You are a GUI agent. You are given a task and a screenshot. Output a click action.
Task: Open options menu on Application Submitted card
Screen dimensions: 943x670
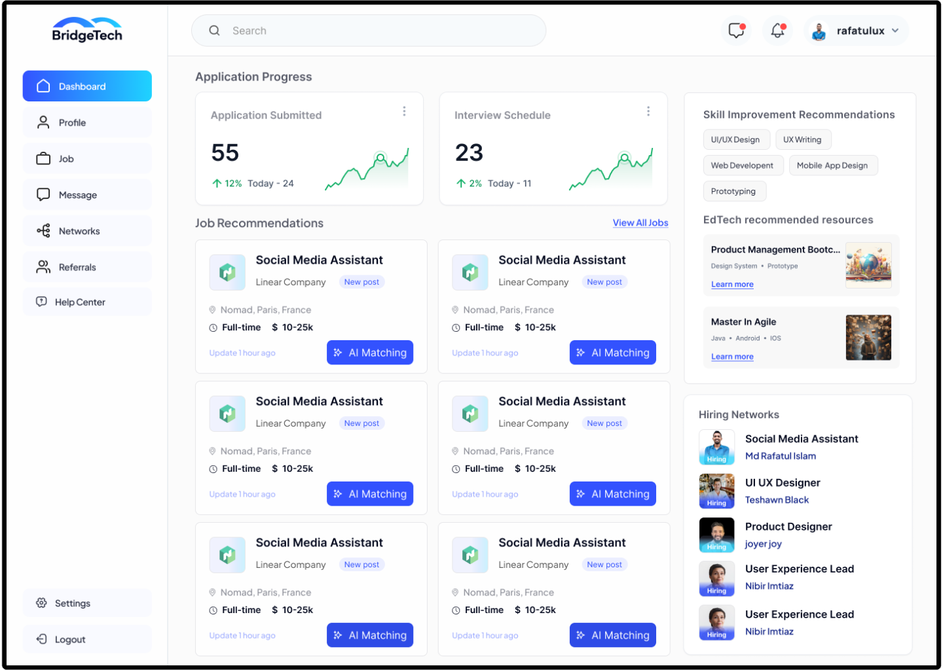pos(404,111)
